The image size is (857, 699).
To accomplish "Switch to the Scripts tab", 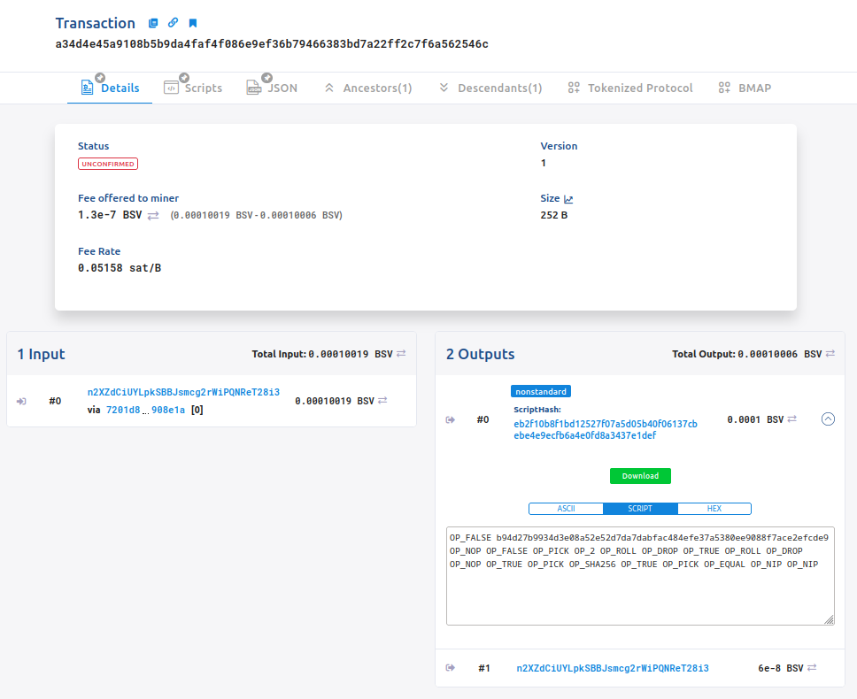I will pos(193,88).
